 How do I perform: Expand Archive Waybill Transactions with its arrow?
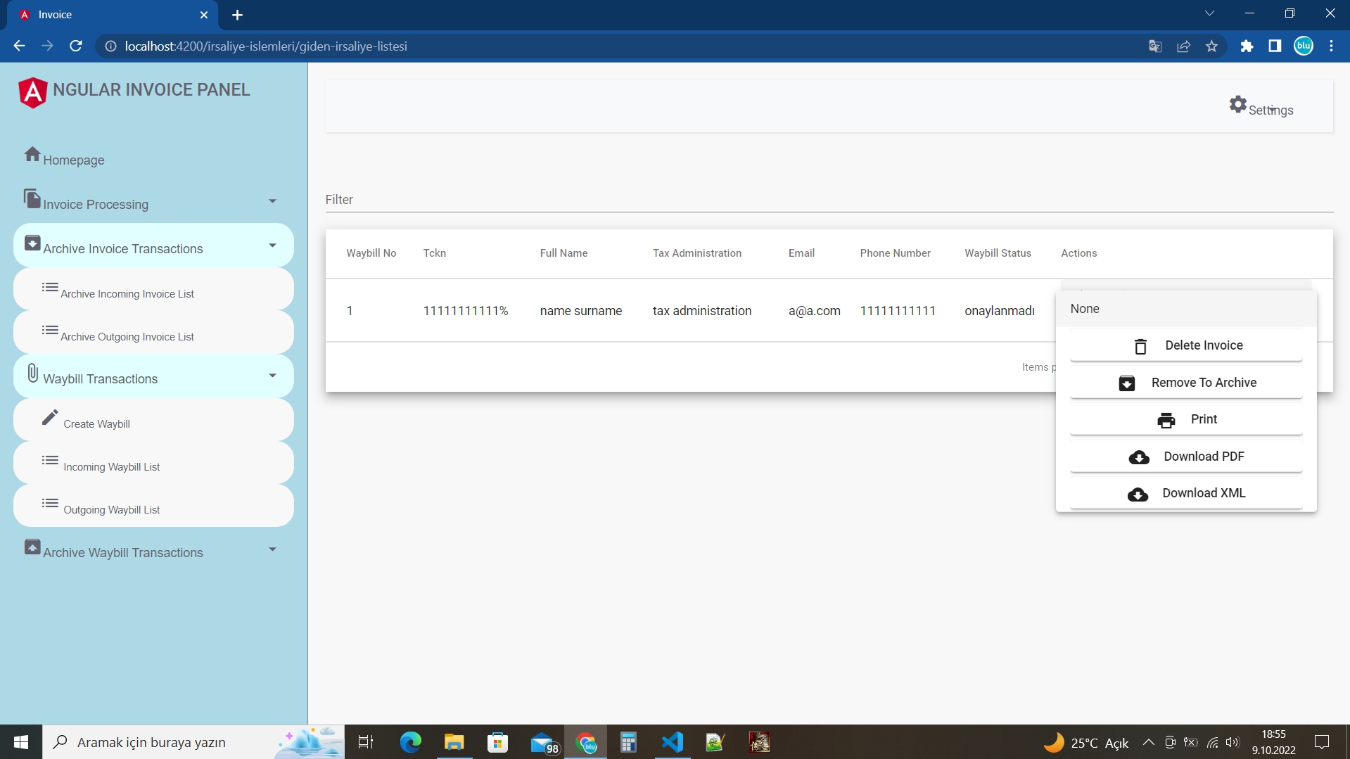[x=272, y=549]
